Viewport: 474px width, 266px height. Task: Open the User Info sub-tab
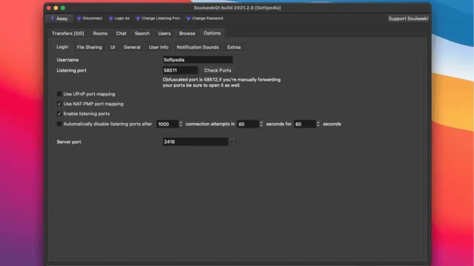point(159,47)
